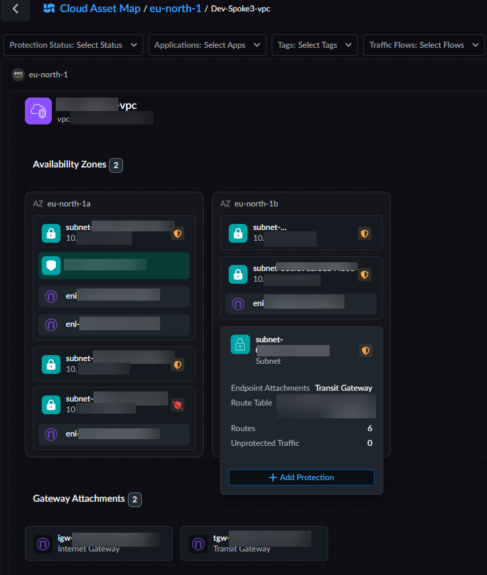The height and width of the screenshot is (575, 487).
Task: Open the Protection Status filter dropdown
Action: pyautogui.click(x=73, y=45)
